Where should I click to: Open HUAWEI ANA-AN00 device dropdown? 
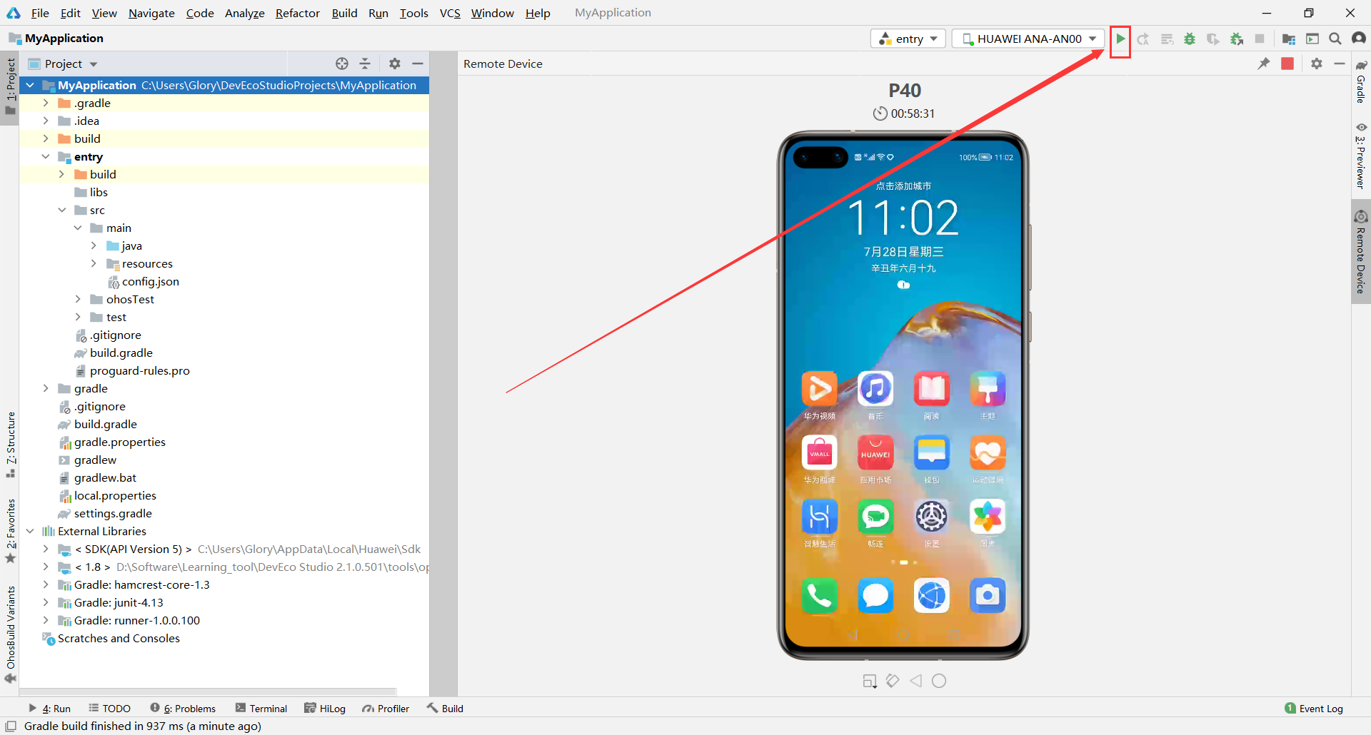pos(1028,39)
